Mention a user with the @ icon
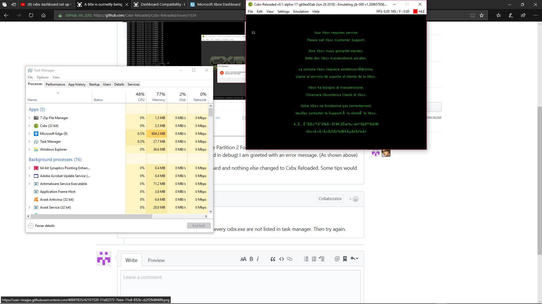The width and height of the screenshot is (542, 304). tap(337, 259)
